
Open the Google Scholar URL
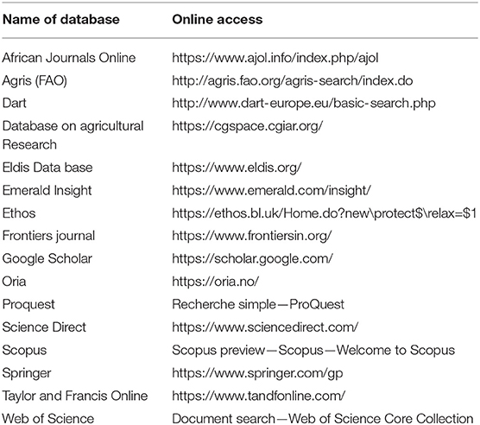point(252,259)
